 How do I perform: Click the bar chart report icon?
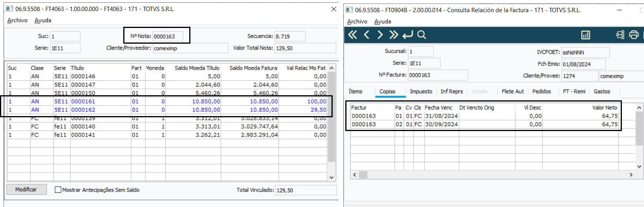tap(586, 35)
